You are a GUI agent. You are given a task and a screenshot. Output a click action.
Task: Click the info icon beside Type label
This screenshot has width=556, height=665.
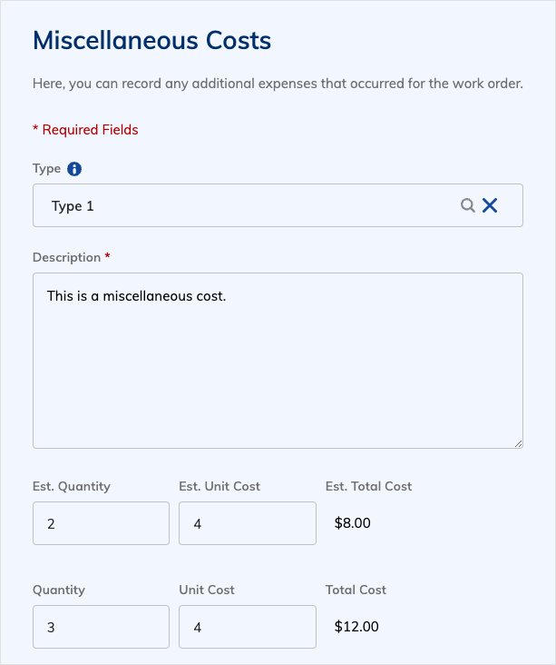tap(74, 169)
